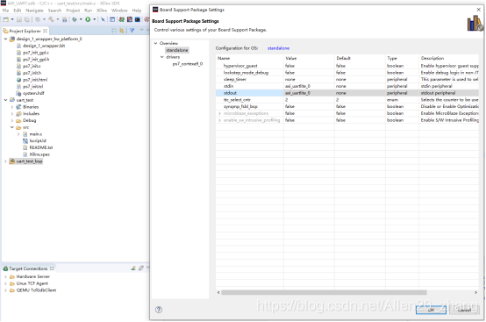Collapse design_1_wrapper_hw_platform_0 tree node
Viewport: 486px width, 322px height.
coord(5,39)
